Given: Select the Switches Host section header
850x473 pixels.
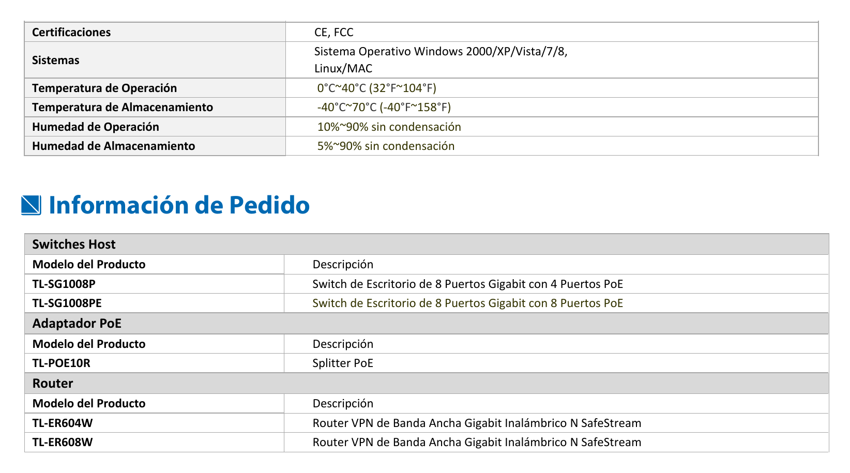Looking at the screenshot, I should (427, 244).
